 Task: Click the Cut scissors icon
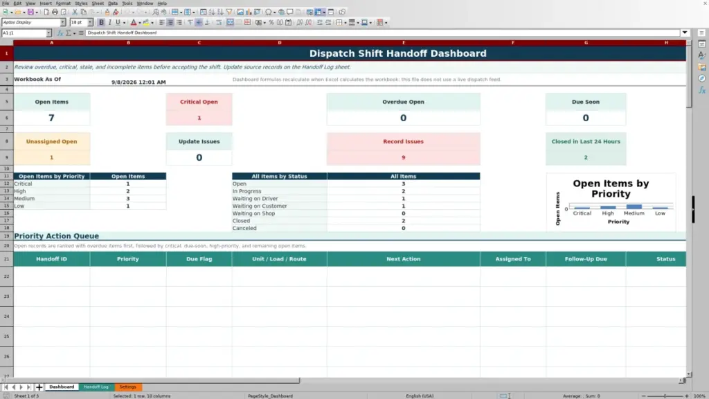point(75,12)
